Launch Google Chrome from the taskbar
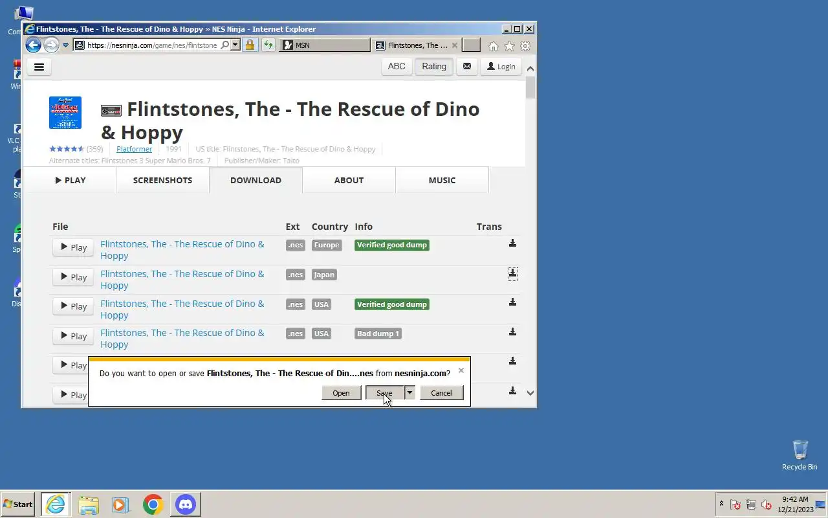This screenshot has height=518, width=828. tap(153, 504)
